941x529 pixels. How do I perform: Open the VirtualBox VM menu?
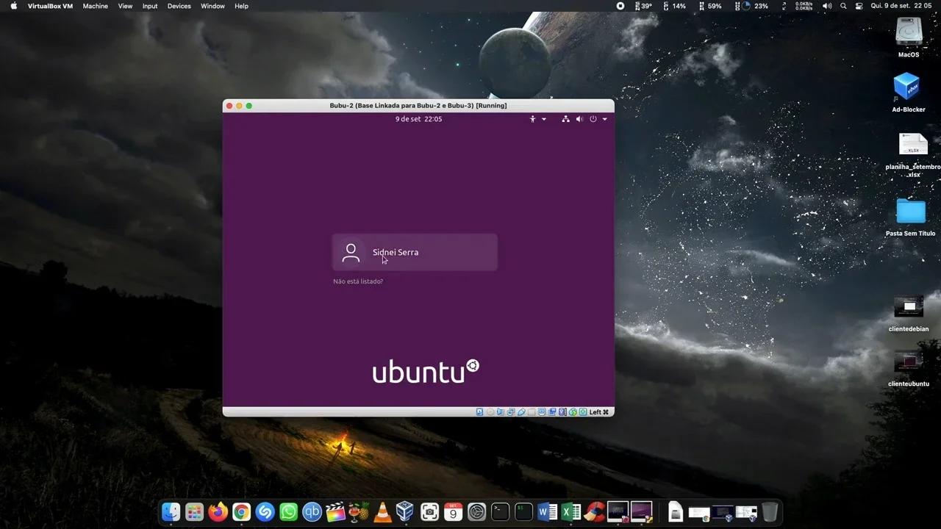click(x=50, y=6)
